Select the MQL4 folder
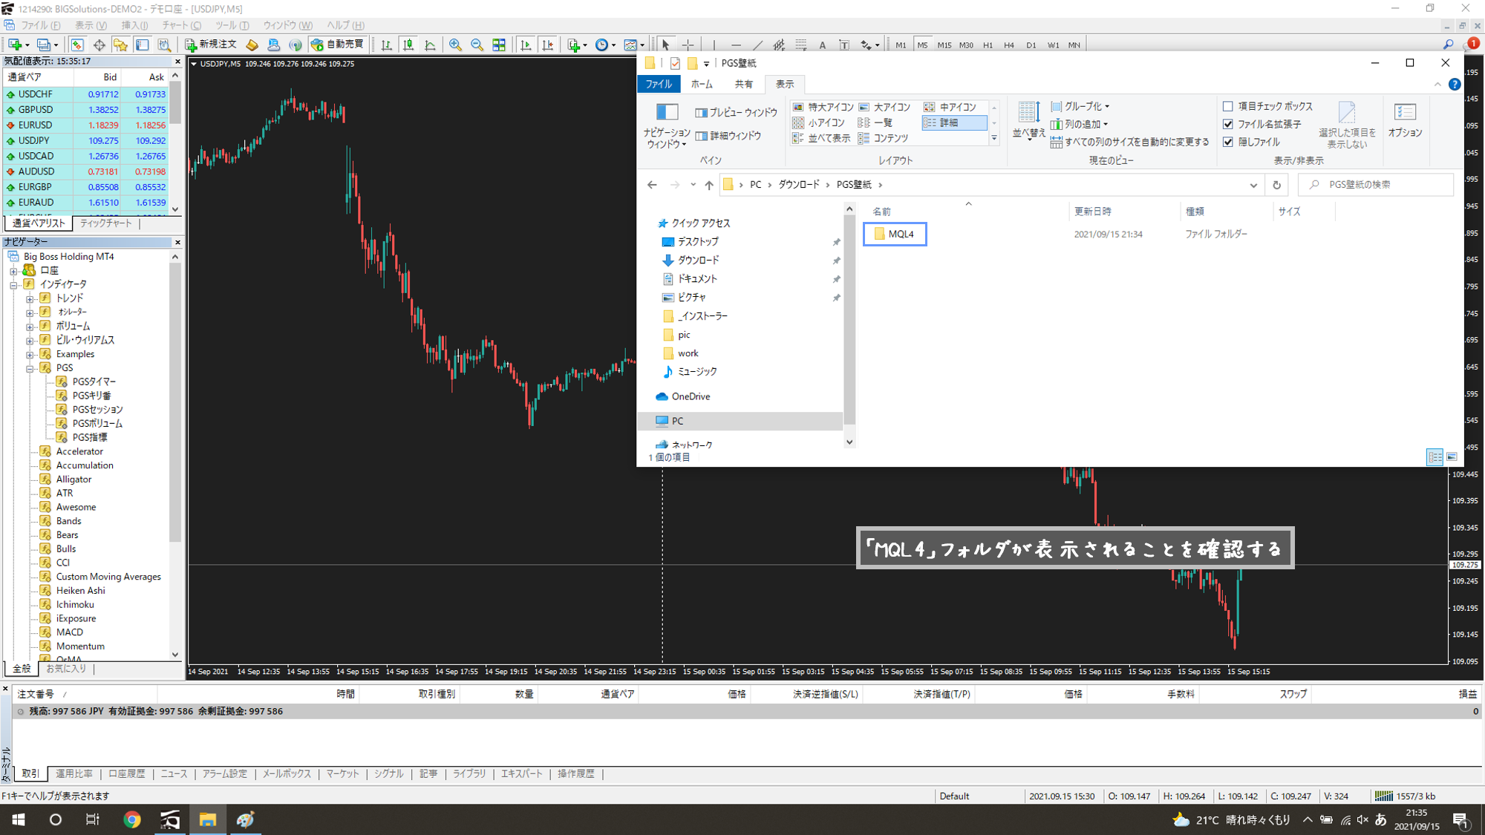Screen dimensions: 1485x835 point(900,234)
